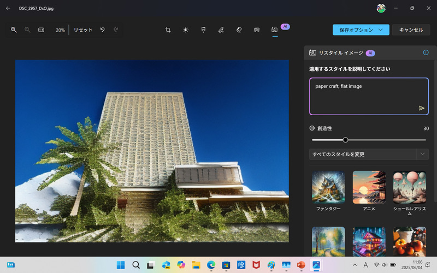Click リセット to reset edits

(x=83, y=30)
